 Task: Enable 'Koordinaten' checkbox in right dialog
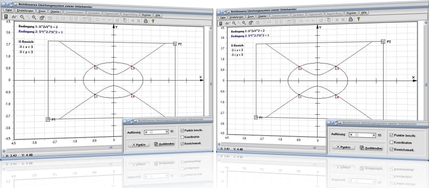click(x=391, y=143)
